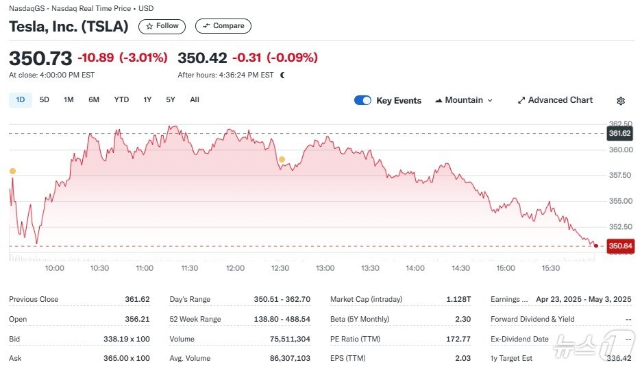
Task: Click the red 350.64 current price marker
Action: point(619,246)
